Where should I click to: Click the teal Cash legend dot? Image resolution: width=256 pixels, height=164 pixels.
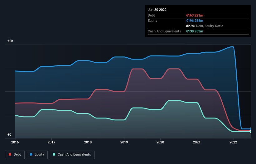pos(54,154)
